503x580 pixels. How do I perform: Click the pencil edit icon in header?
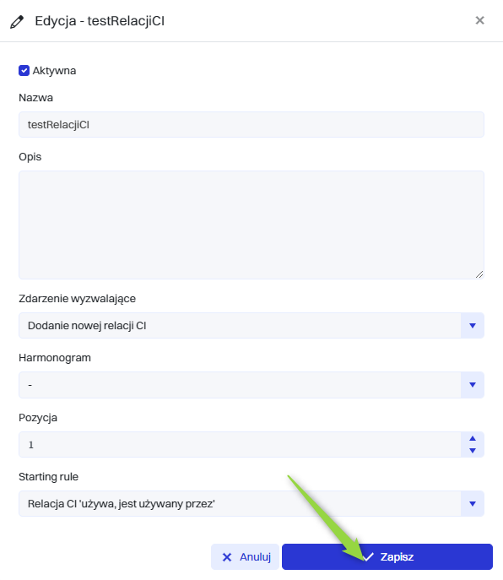point(17,21)
